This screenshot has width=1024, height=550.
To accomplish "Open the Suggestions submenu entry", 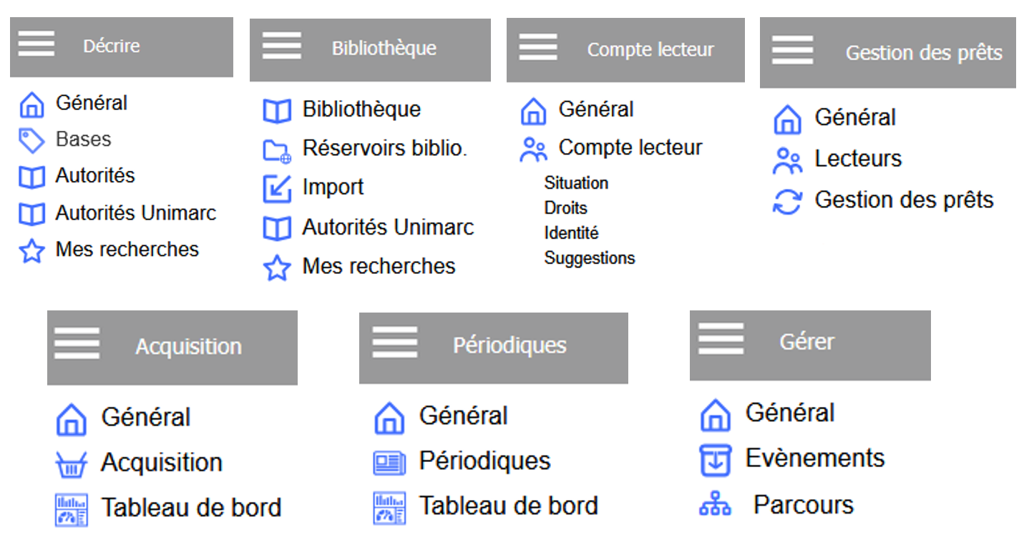I will 589,258.
